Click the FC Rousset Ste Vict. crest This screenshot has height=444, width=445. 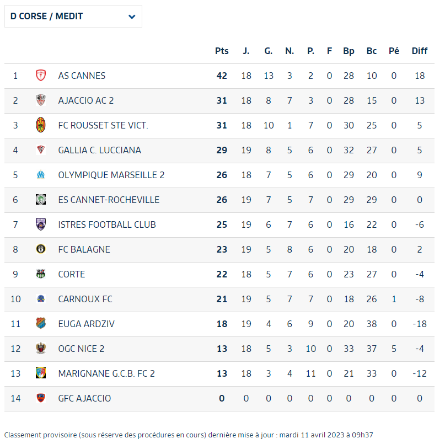click(41, 125)
